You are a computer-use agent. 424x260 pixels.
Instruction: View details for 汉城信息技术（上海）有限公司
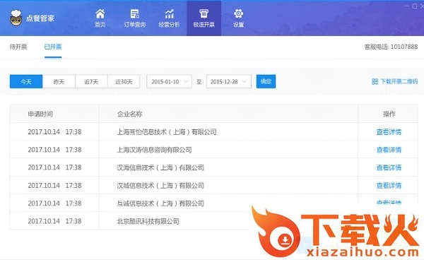click(x=389, y=185)
